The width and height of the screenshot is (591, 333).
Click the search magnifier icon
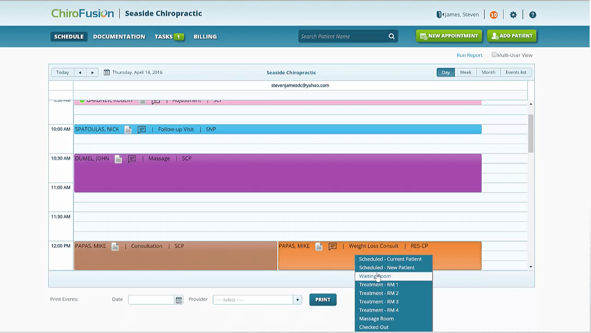[392, 36]
